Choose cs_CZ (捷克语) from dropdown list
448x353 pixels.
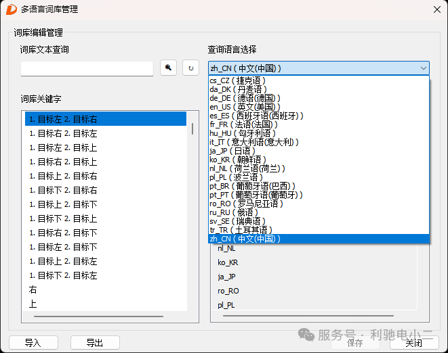coord(319,80)
